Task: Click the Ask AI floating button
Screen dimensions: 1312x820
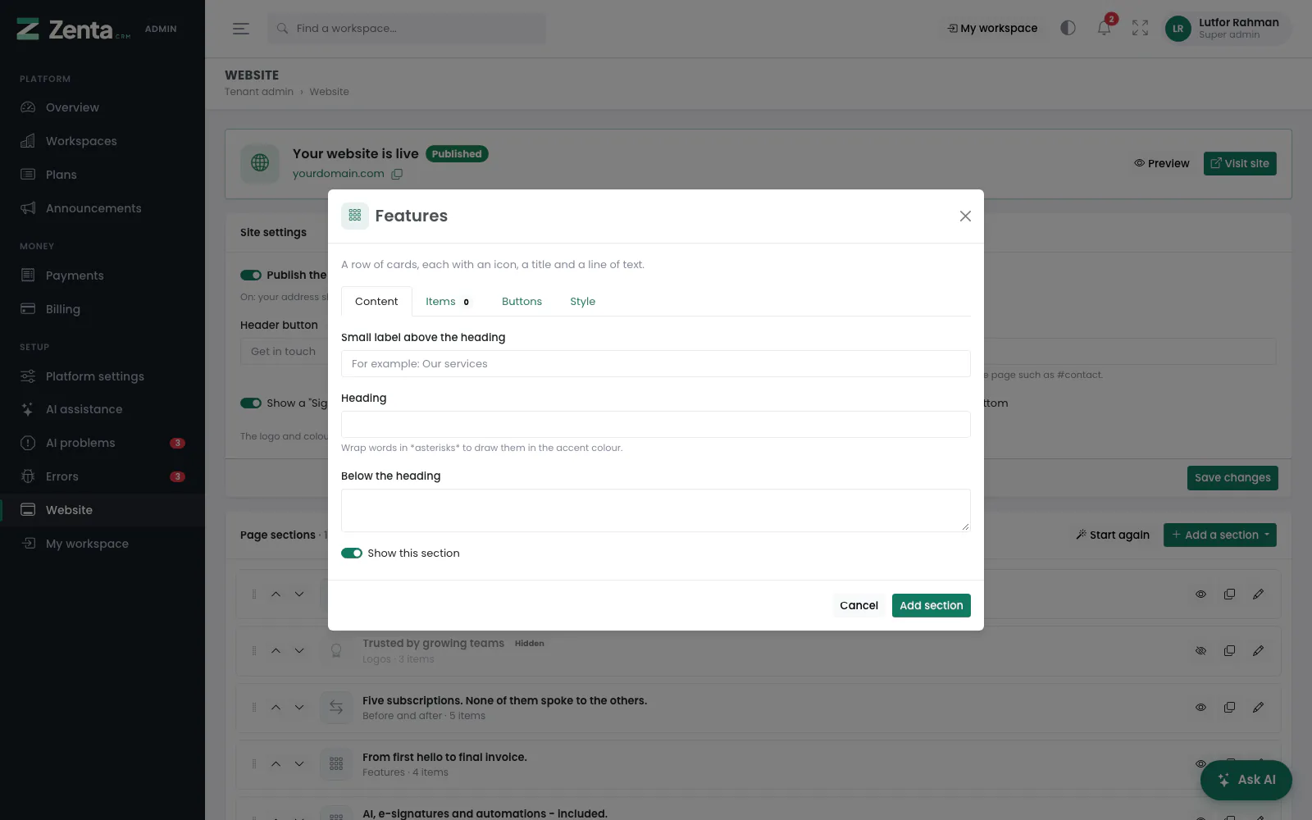Action: point(1246,780)
